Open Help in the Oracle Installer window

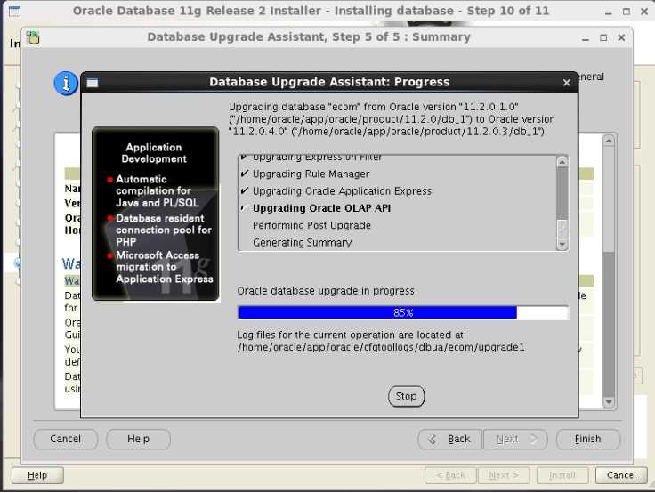pyautogui.click(x=37, y=475)
